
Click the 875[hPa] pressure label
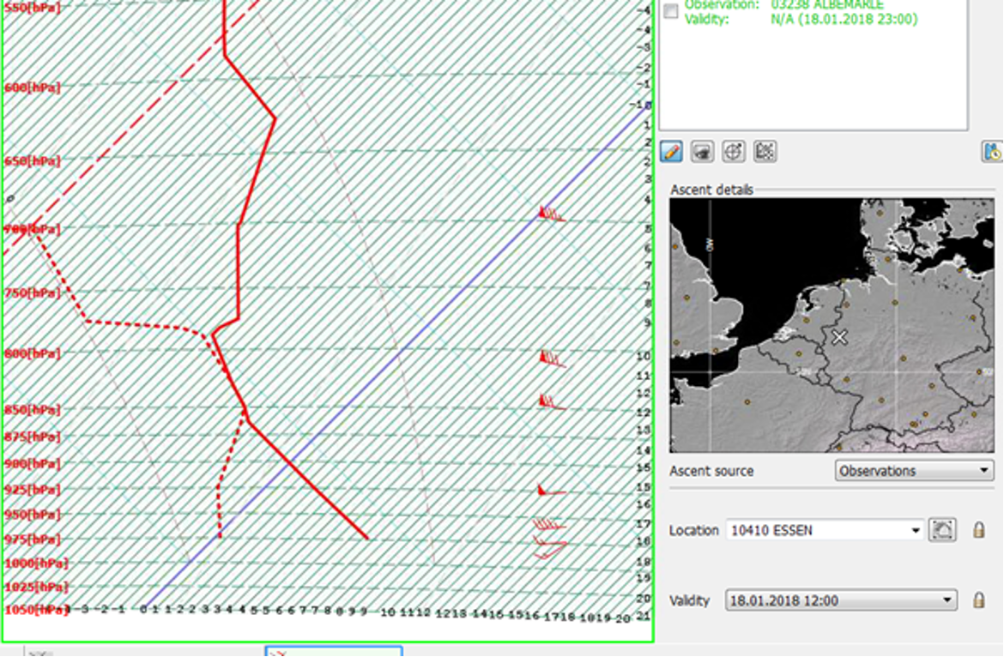point(33,437)
